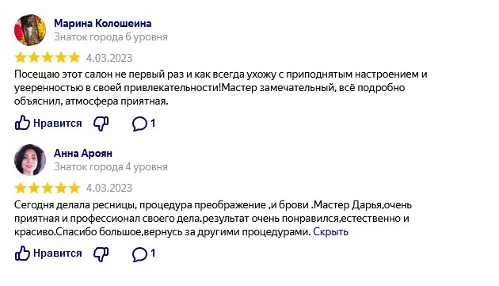Click Анна Ароян's profile avatar

[x=30, y=160]
